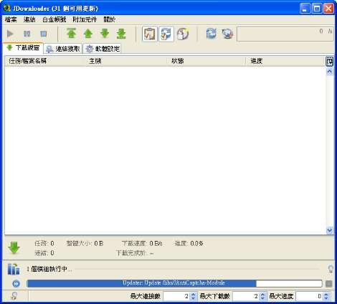Switch to the 下載視窗 tab
This screenshot has height=304, width=337.
point(24,48)
